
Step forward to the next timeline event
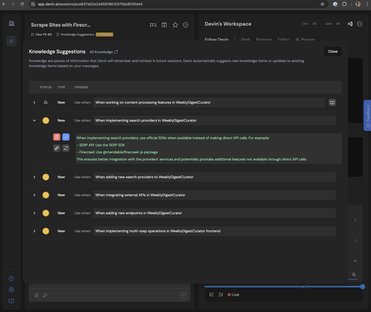221,295
